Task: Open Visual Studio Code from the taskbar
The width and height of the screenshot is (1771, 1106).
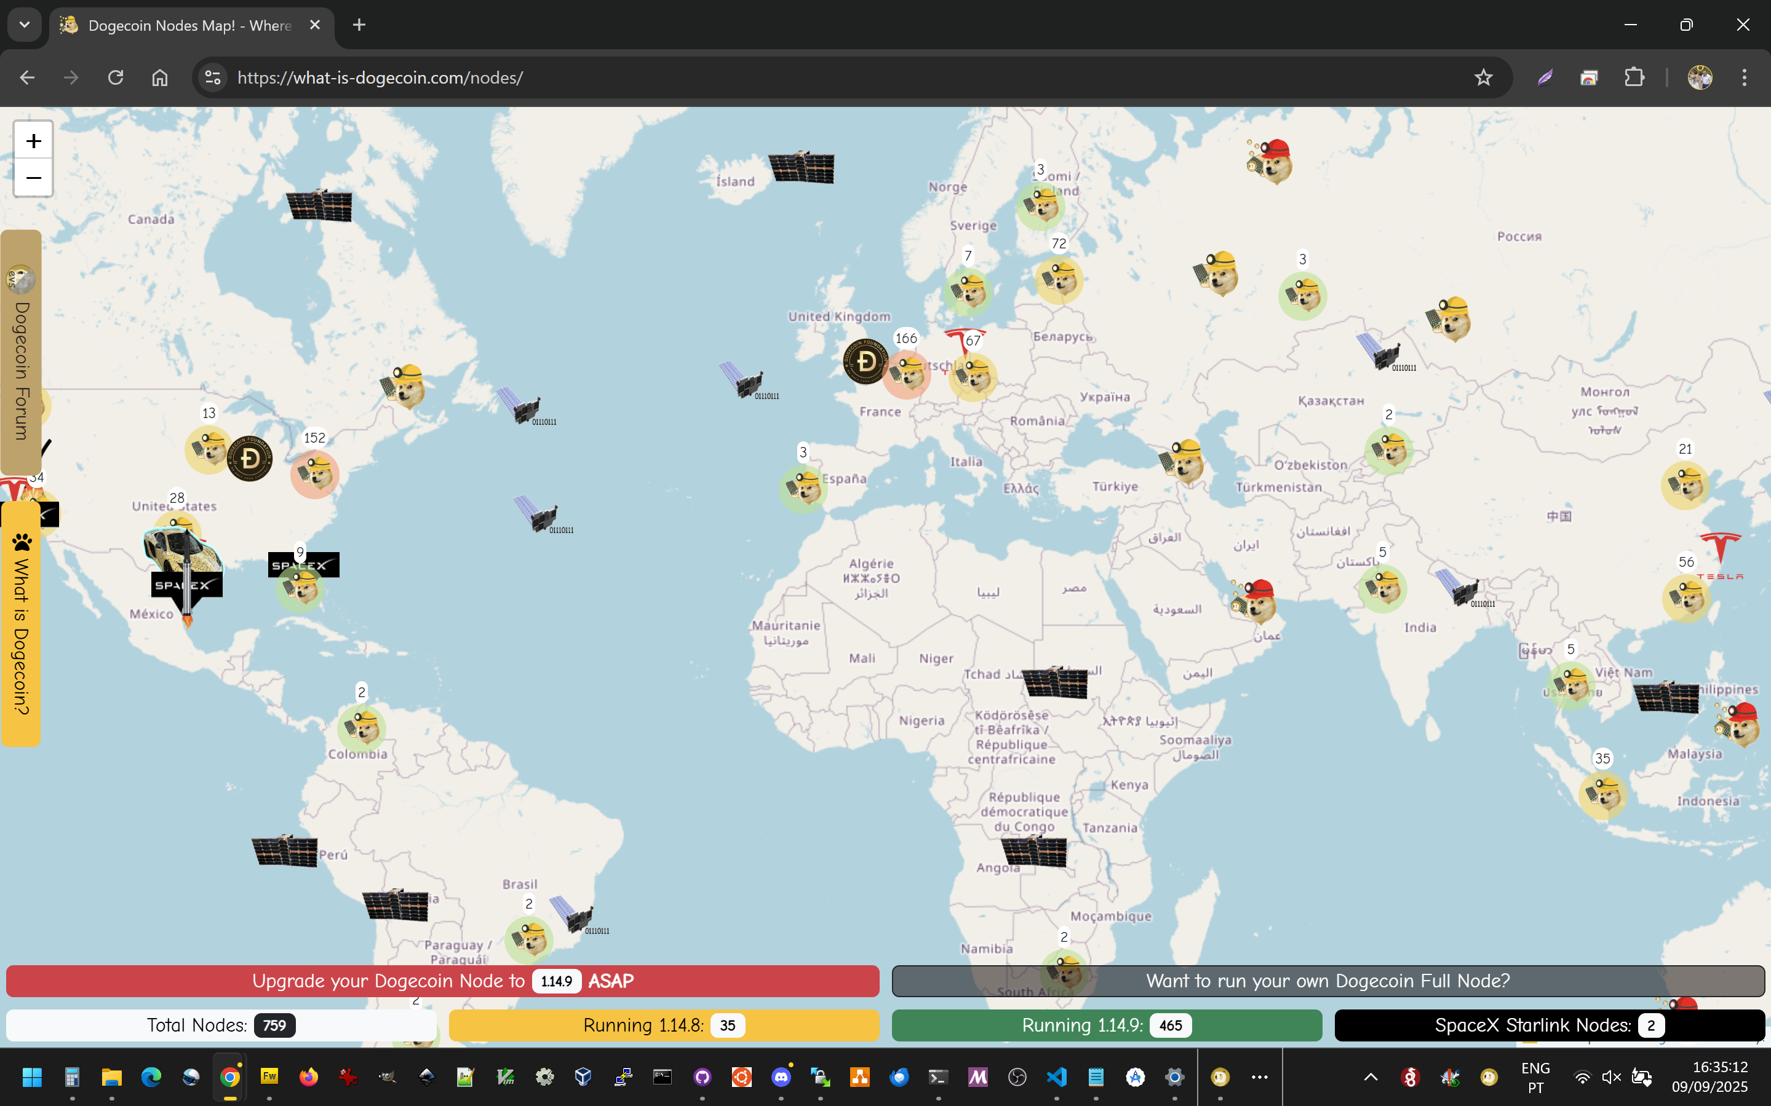Action: click(1057, 1076)
